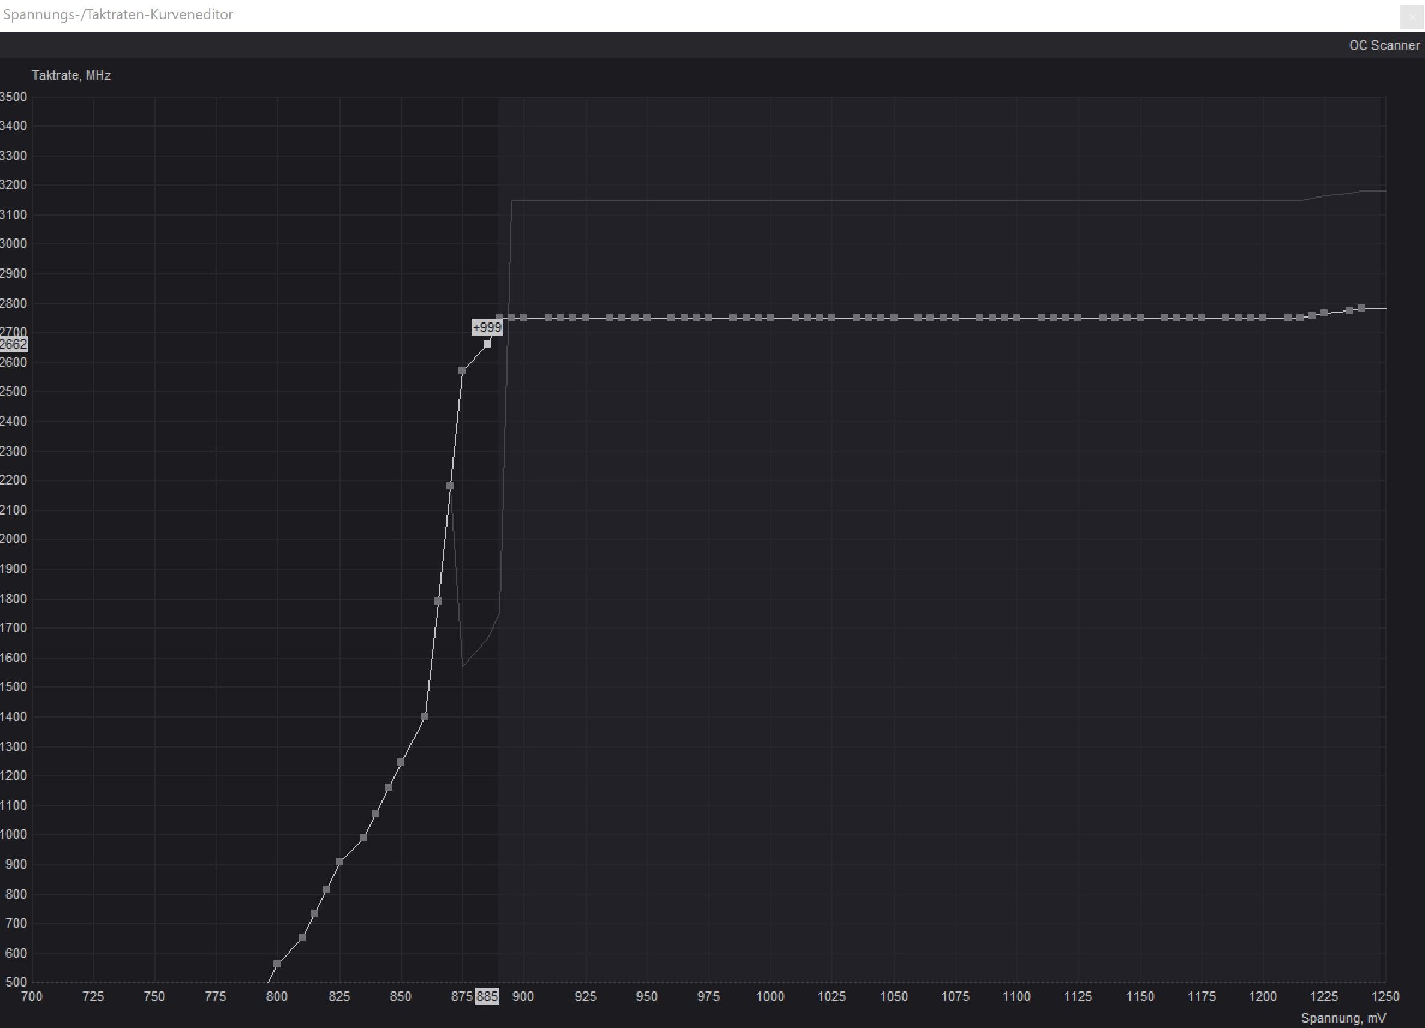1425x1028 pixels.
Task: Click the OC Scanner button
Action: 1384,45
